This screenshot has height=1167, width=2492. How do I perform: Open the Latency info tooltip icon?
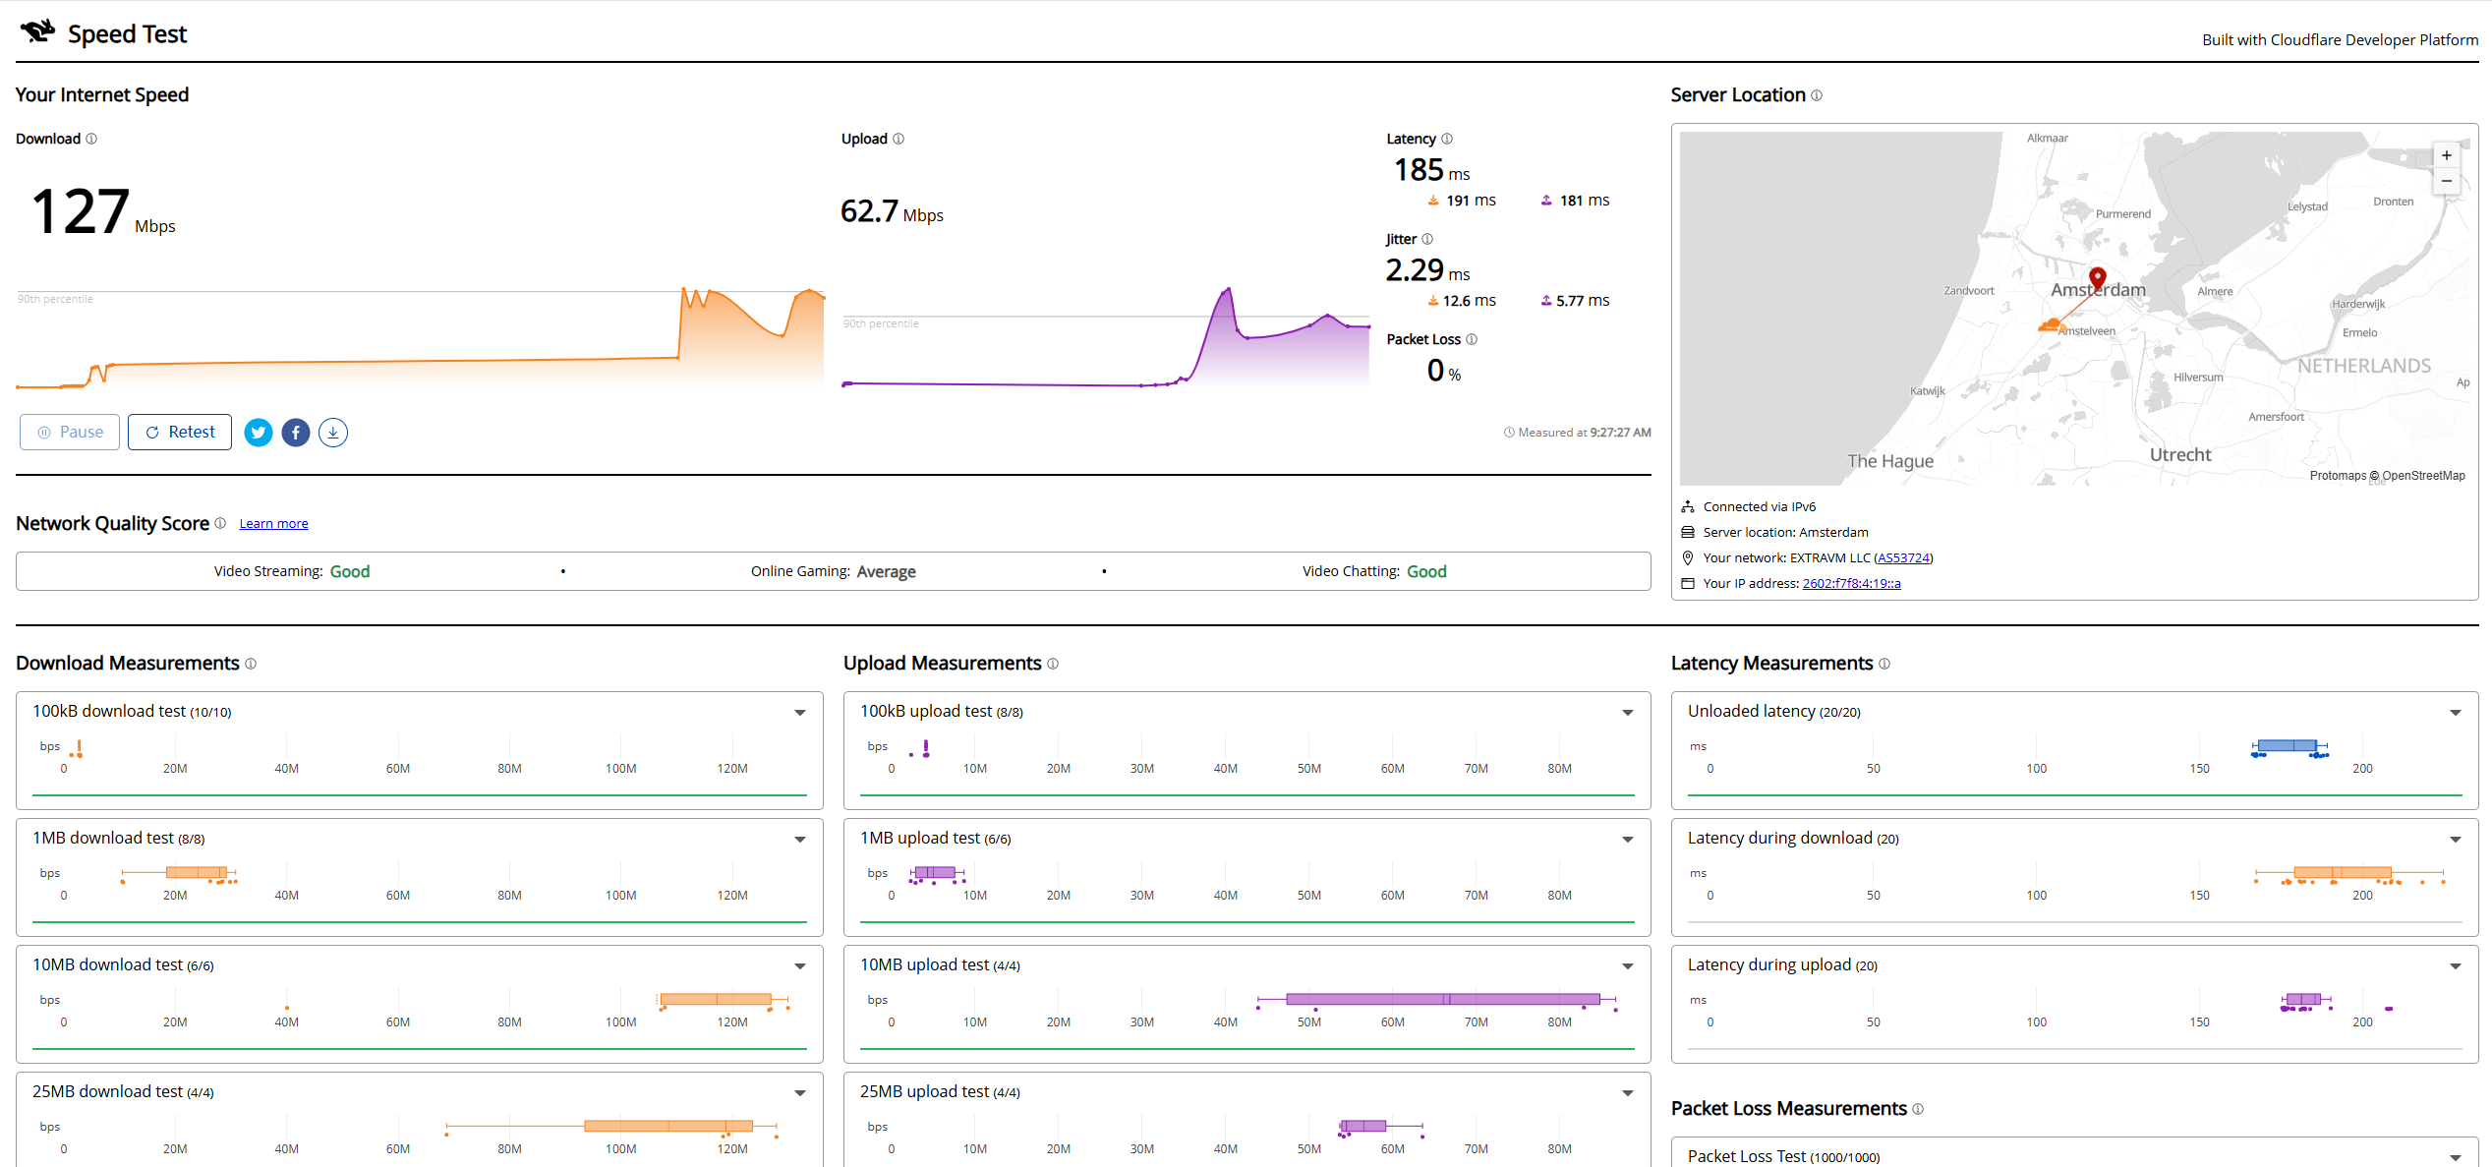coord(1447,139)
